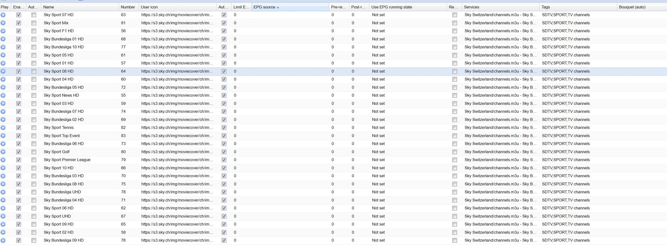Play the Sky Bundesliga 03 HD channel
The width and height of the screenshot is (667, 251).
pos(3,176)
